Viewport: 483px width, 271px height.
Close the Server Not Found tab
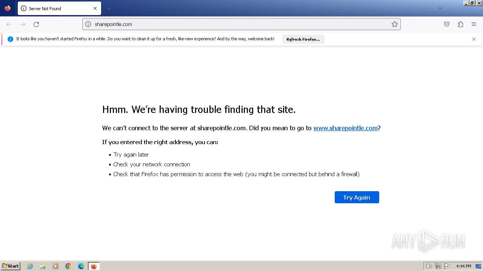point(95,8)
